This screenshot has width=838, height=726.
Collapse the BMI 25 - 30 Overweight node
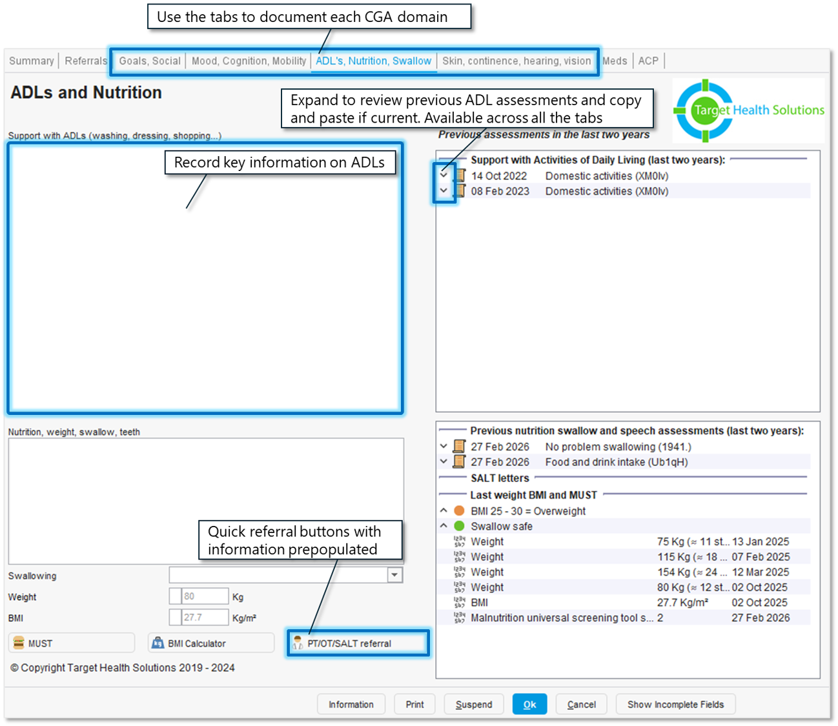[444, 510]
